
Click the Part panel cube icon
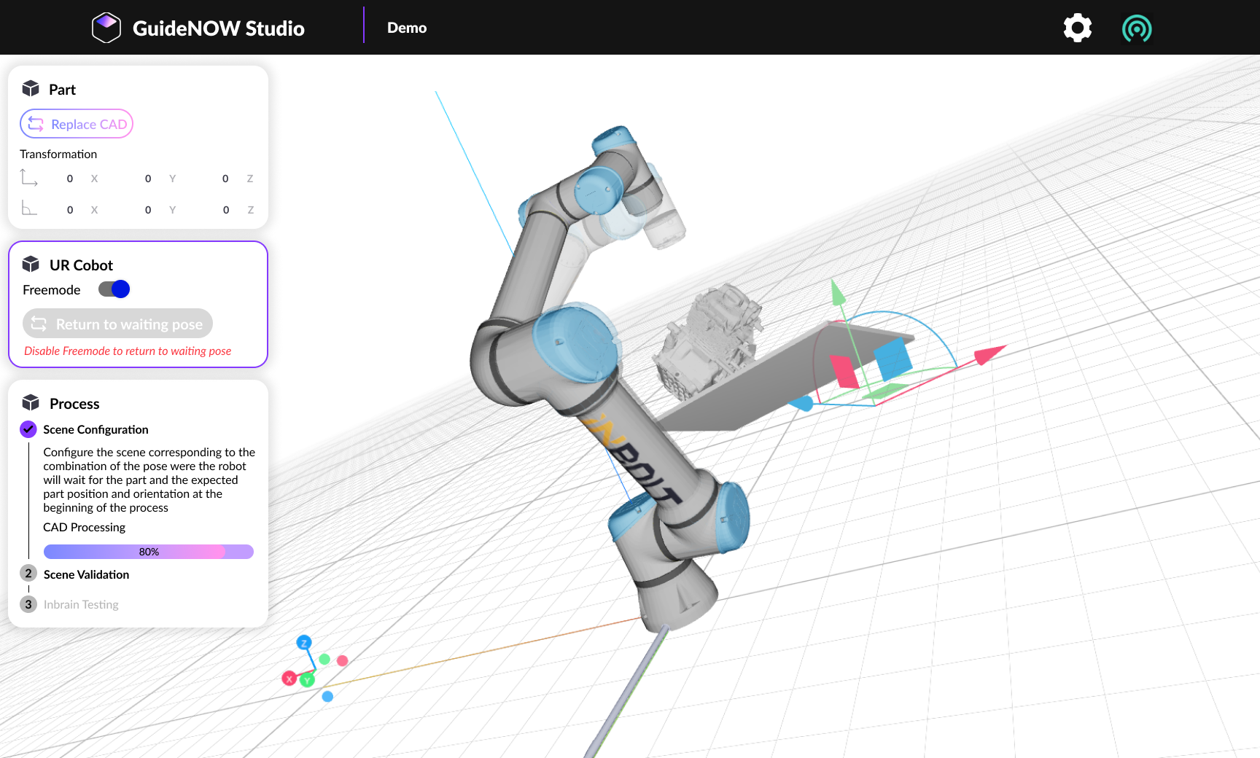(x=31, y=89)
